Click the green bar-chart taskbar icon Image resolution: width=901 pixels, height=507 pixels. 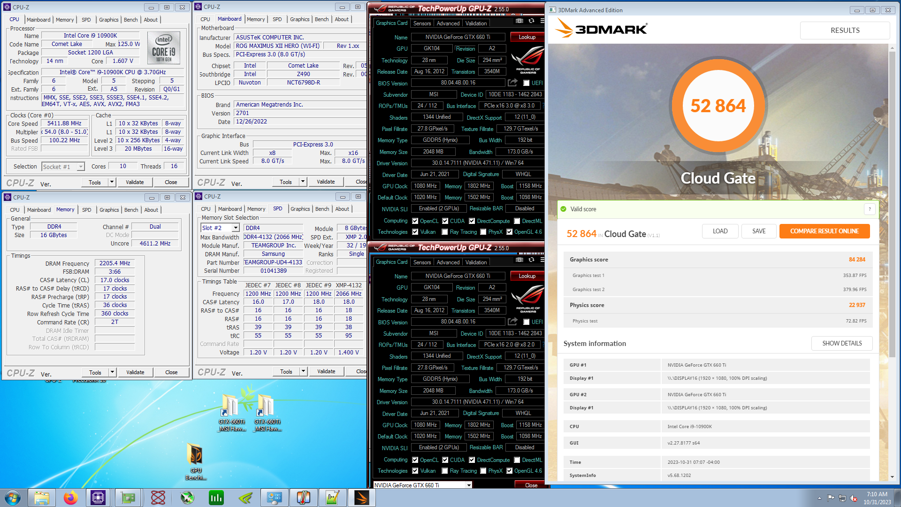pyautogui.click(x=216, y=497)
